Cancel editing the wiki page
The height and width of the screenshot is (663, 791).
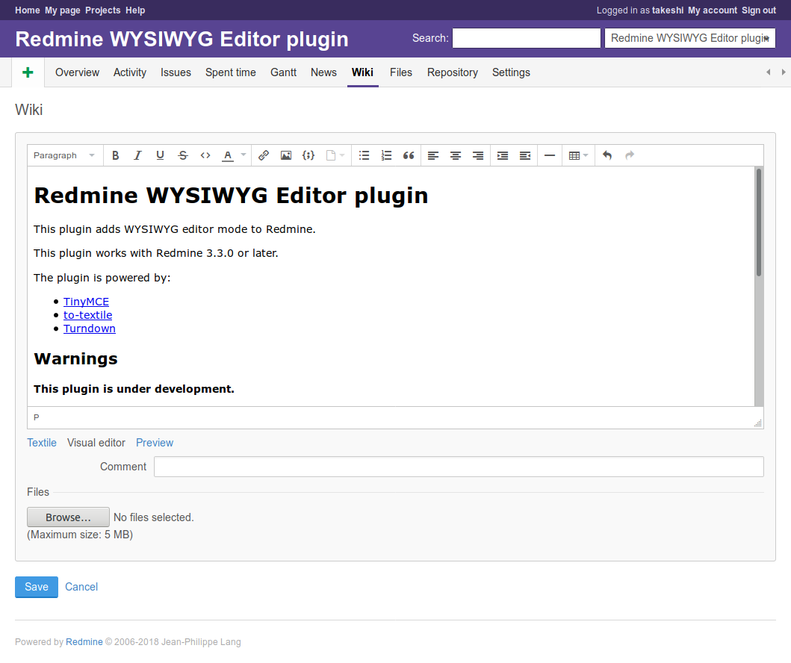(x=81, y=587)
